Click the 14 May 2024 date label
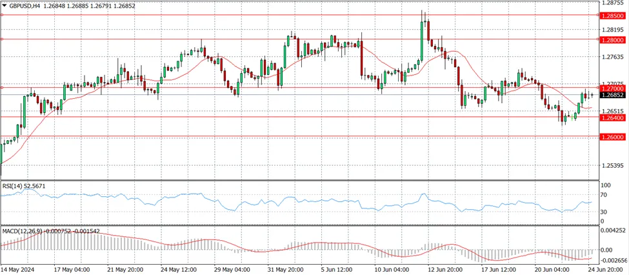Viewport: 629px width, 275px height. [16, 268]
